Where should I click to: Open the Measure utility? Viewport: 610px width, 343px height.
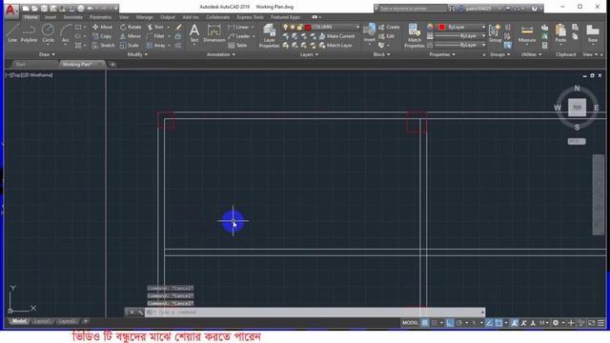(x=527, y=34)
